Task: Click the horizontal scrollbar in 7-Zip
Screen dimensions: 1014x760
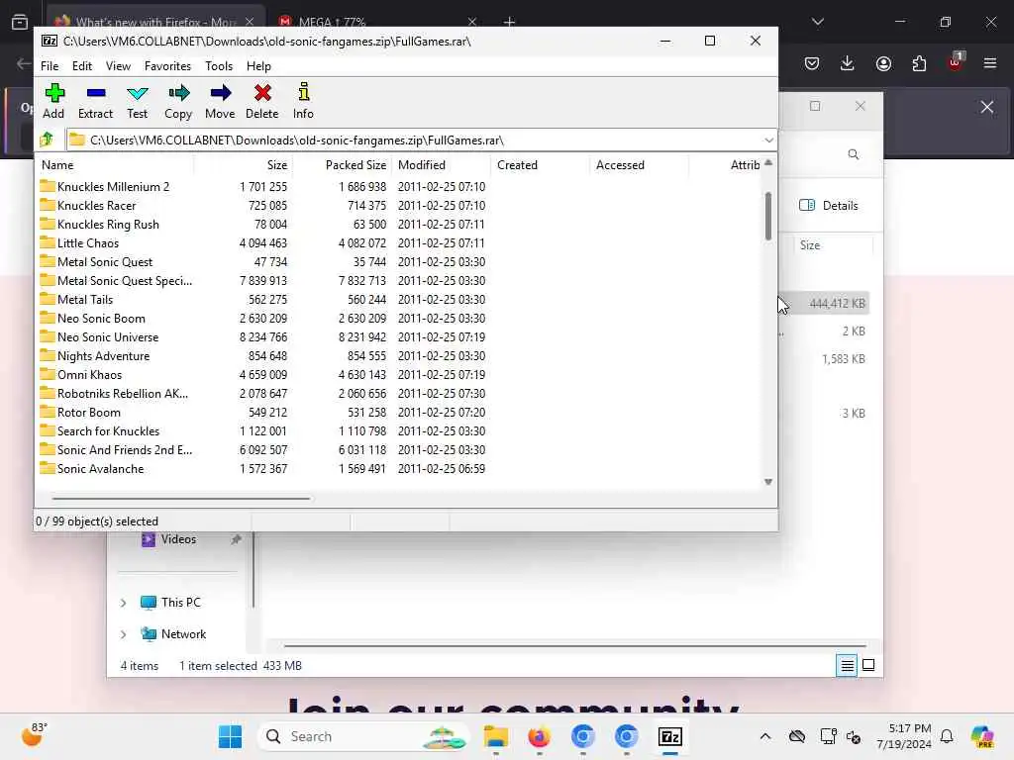Action: click(181, 499)
